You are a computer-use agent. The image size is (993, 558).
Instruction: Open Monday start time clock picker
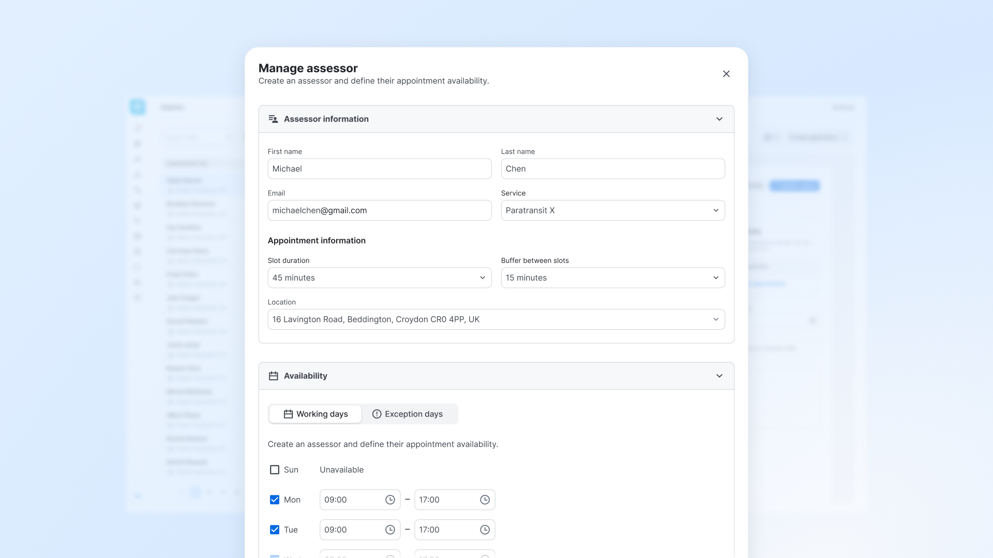click(390, 500)
